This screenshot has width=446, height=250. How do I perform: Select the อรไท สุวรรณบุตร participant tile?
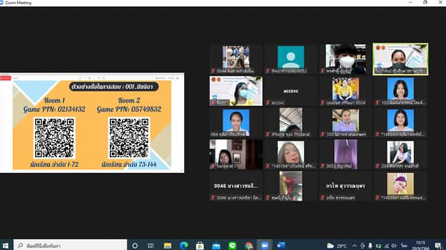345,186
